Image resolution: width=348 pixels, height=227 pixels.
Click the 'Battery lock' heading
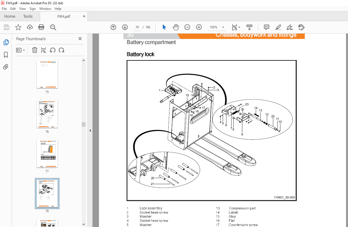[141, 54]
